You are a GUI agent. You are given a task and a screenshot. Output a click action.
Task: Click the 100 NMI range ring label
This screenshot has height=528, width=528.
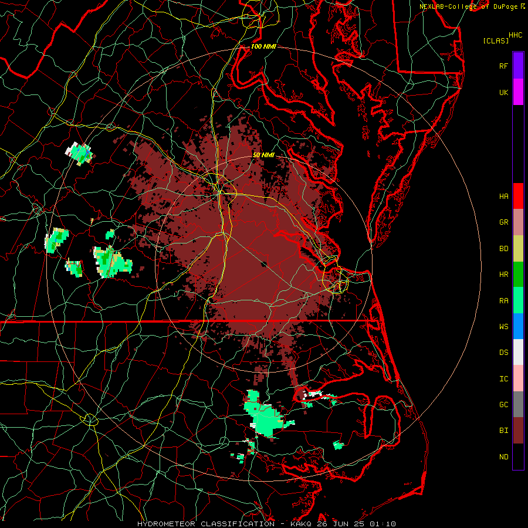point(263,46)
